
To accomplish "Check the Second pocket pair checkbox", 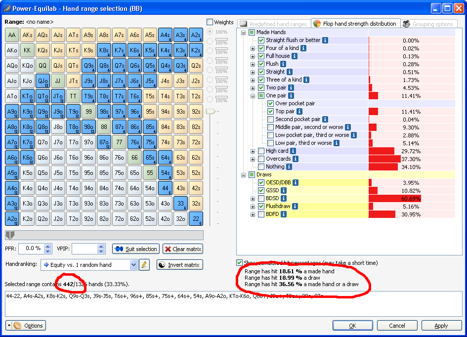I will 270,120.
